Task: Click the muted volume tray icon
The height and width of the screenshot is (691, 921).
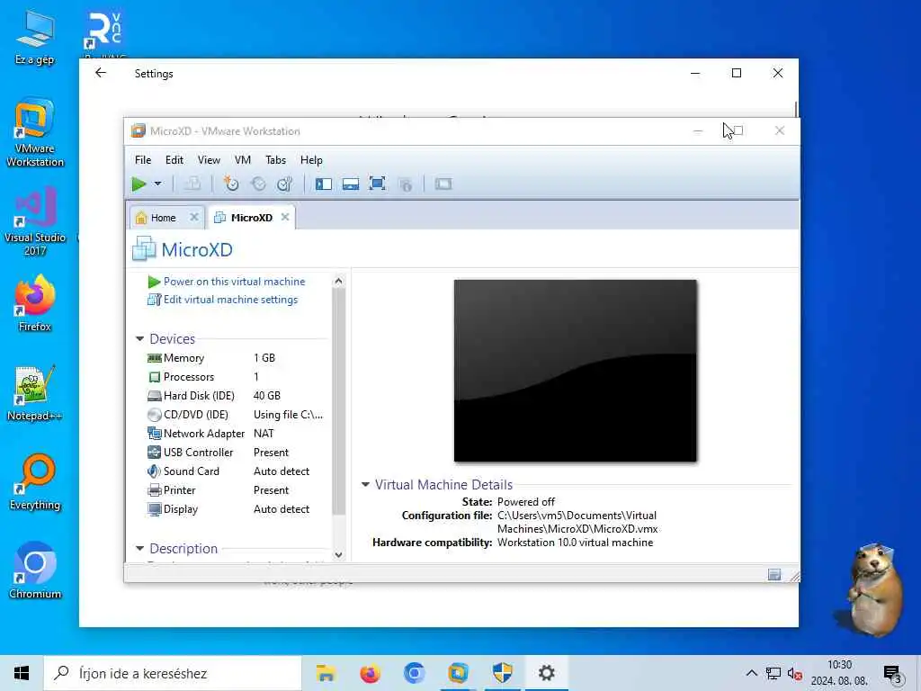Action: 795,673
